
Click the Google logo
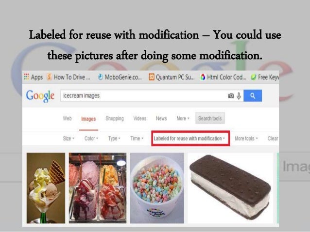(40, 96)
